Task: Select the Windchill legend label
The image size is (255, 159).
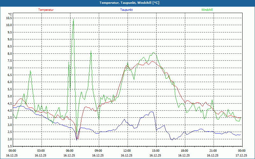Action: (x=207, y=10)
